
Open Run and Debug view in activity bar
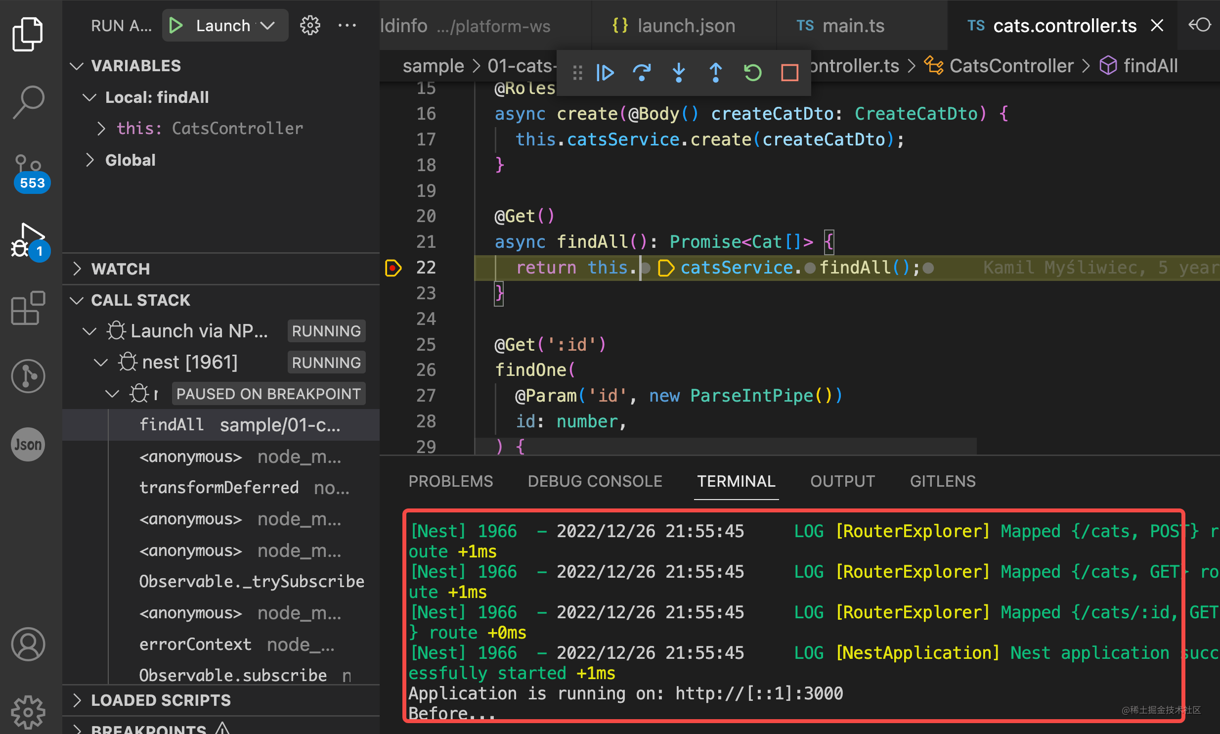click(30, 242)
